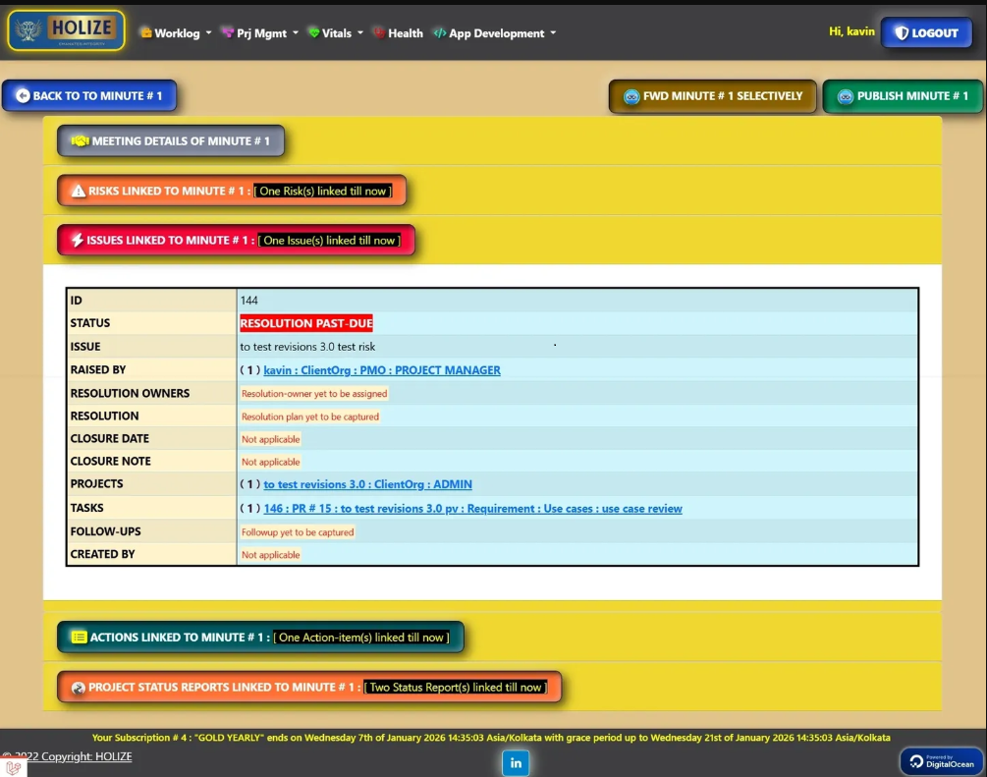Click the Closure Date 'Not applicable' value

pyautogui.click(x=271, y=439)
